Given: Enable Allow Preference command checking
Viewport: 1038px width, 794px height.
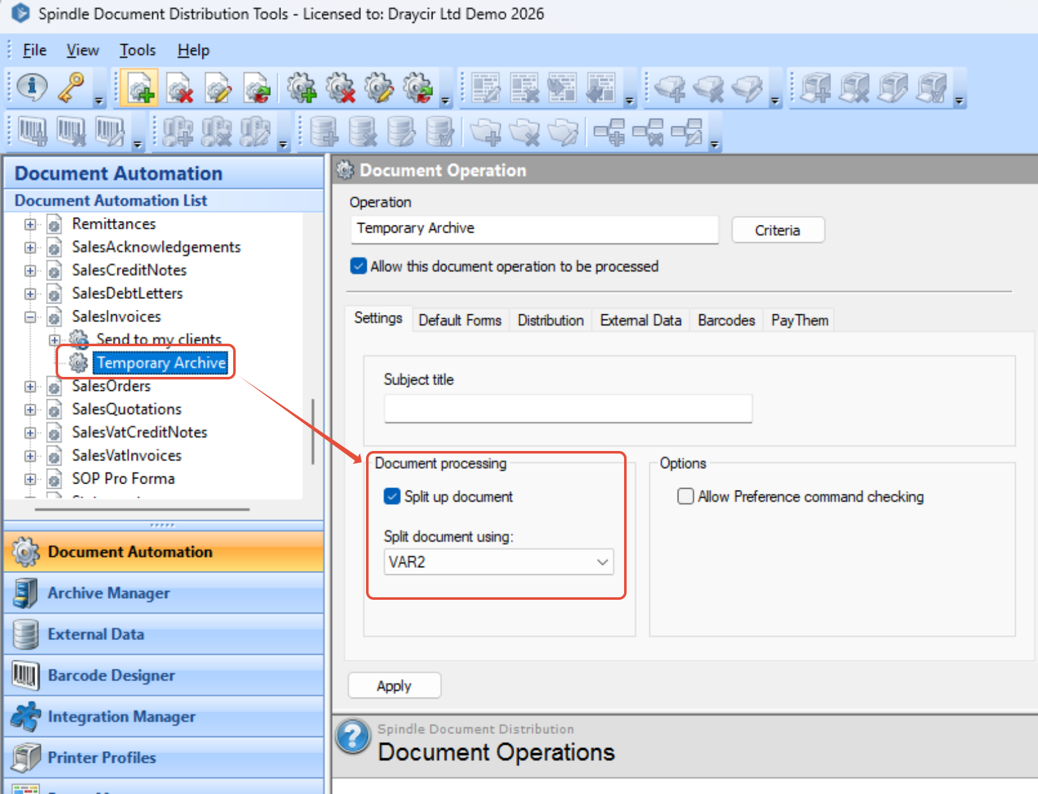Looking at the screenshot, I should [685, 496].
